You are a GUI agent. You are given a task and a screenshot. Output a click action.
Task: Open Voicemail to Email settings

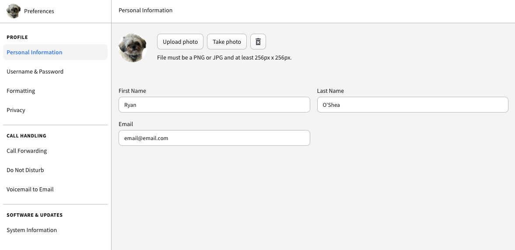(x=55, y=189)
